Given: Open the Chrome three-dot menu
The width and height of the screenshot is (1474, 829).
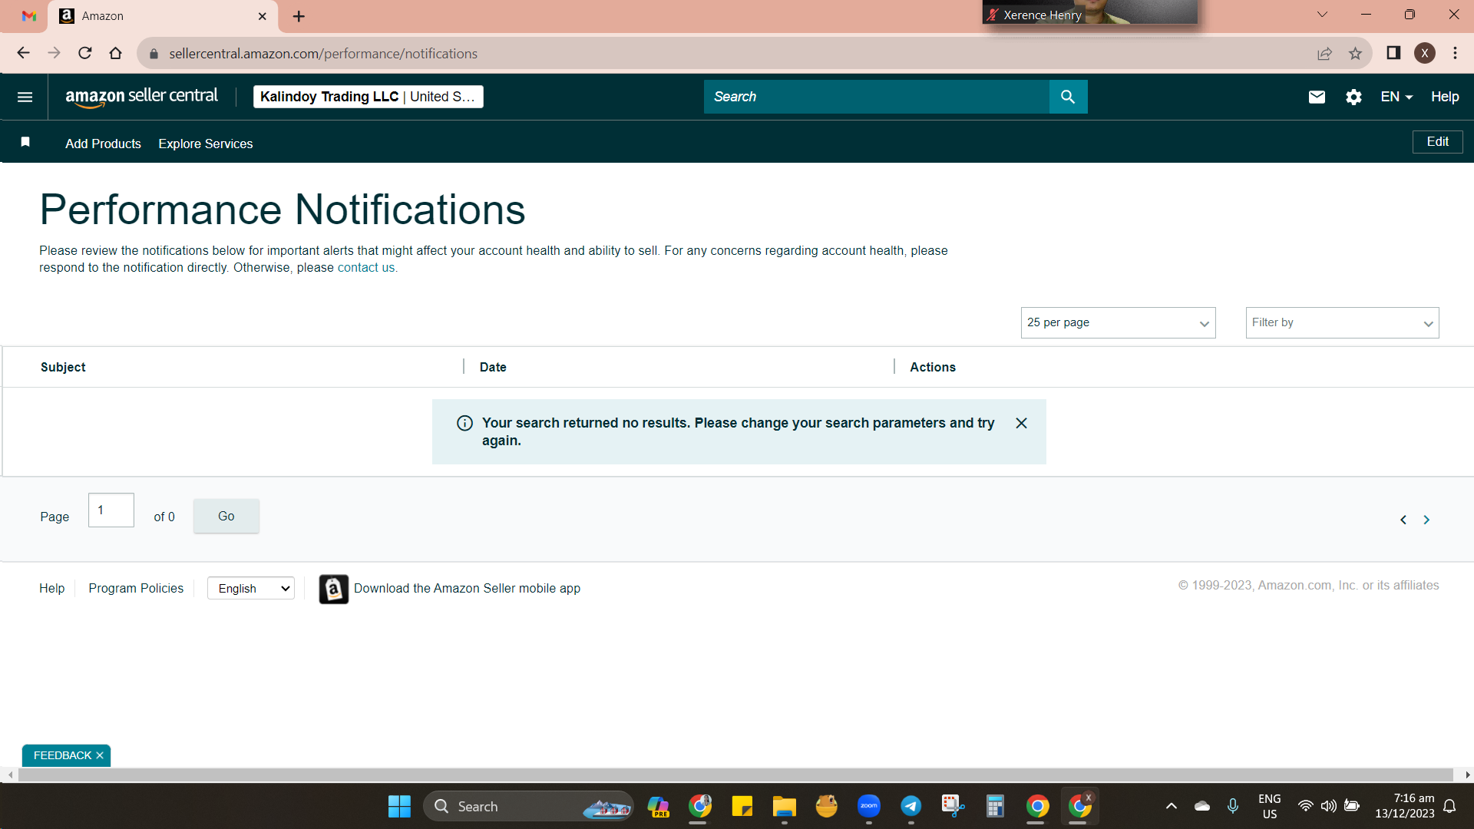Looking at the screenshot, I should point(1455,53).
